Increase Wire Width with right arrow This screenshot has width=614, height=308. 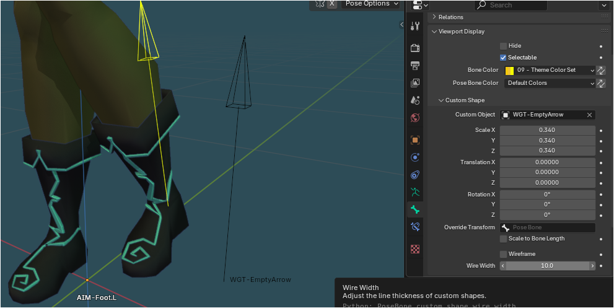coord(592,266)
